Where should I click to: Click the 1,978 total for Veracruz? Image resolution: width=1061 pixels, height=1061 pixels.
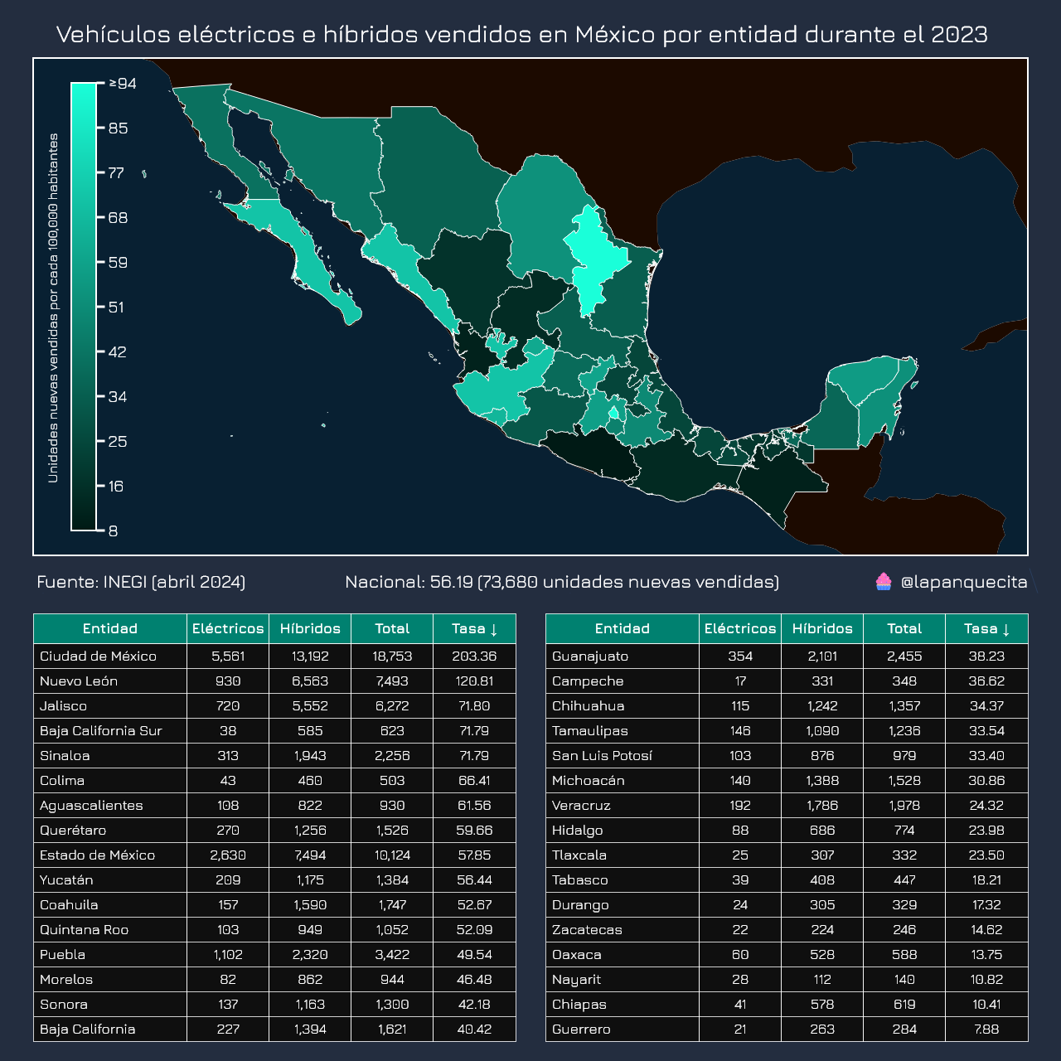click(x=904, y=805)
